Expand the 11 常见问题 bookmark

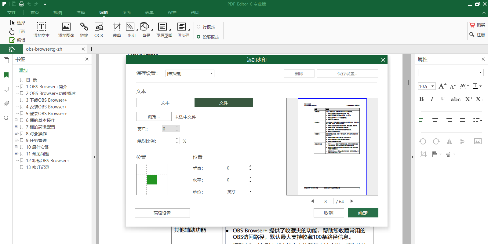pyautogui.click(x=16, y=154)
